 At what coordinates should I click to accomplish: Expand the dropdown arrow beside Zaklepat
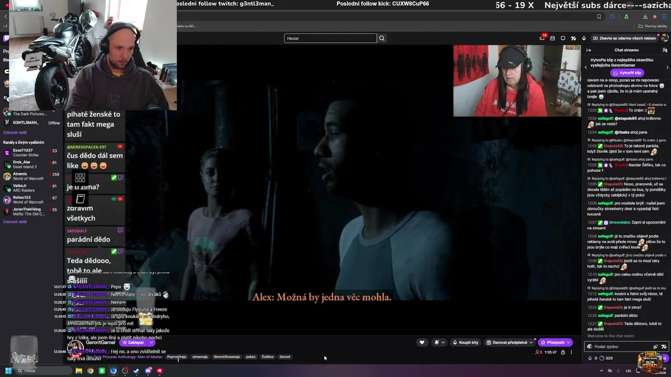tap(151, 342)
